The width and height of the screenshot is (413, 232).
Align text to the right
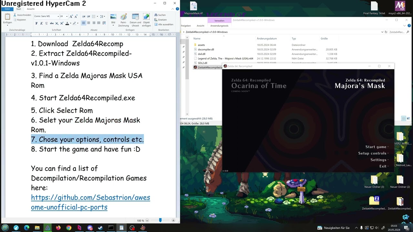pyautogui.click(x=94, y=23)
